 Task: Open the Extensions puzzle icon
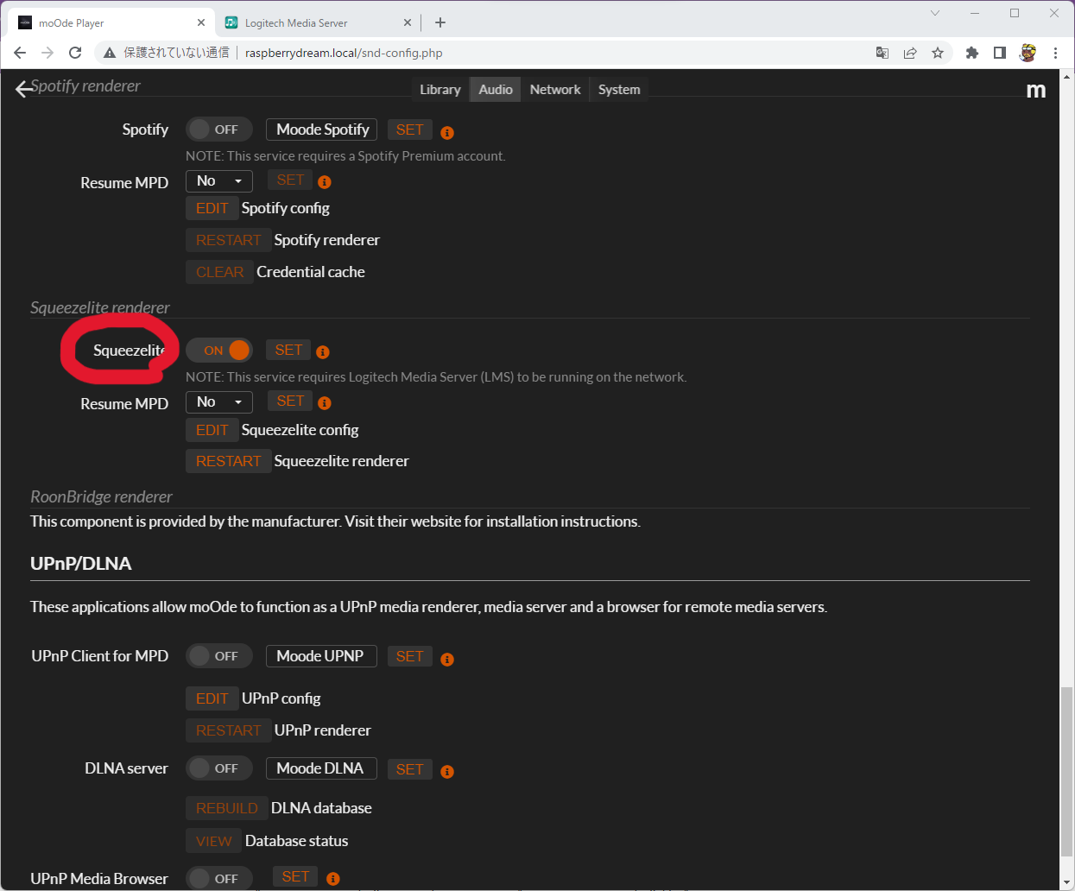click(x=972, y=53)
